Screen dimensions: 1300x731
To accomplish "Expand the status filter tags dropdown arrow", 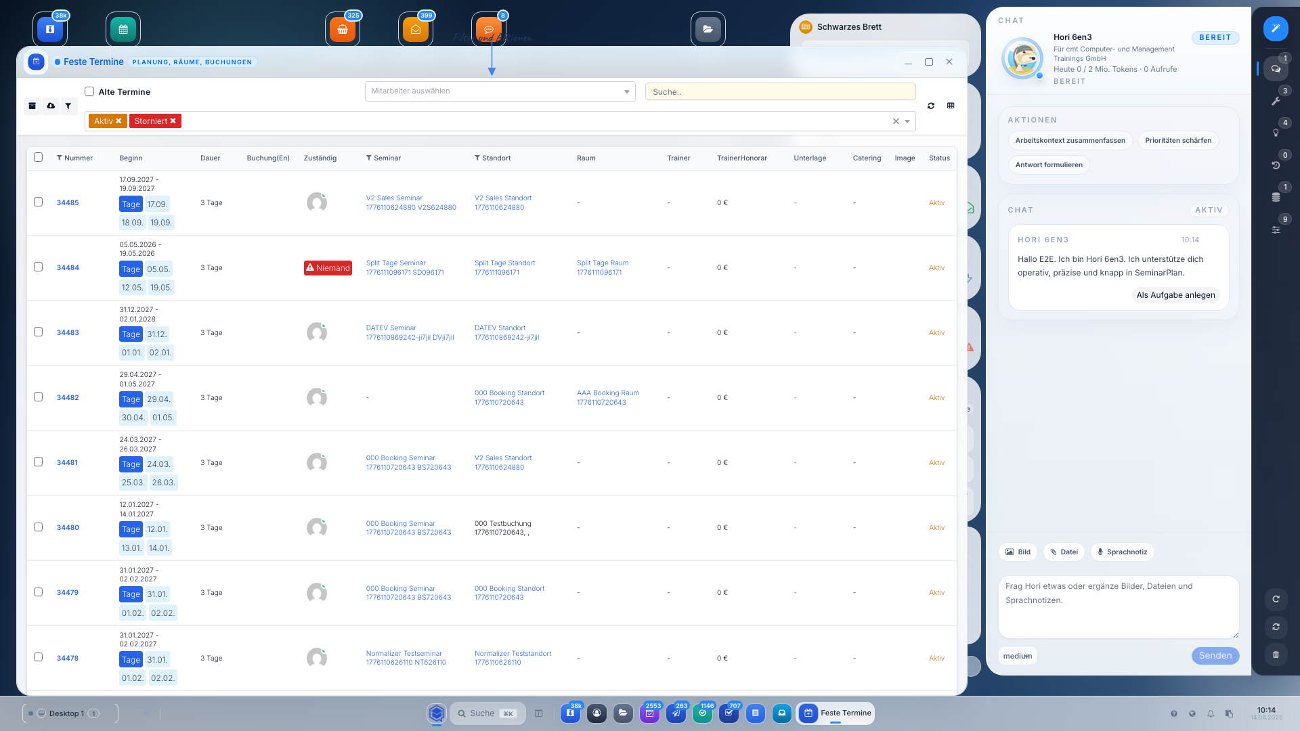I will tap(907, 122).
